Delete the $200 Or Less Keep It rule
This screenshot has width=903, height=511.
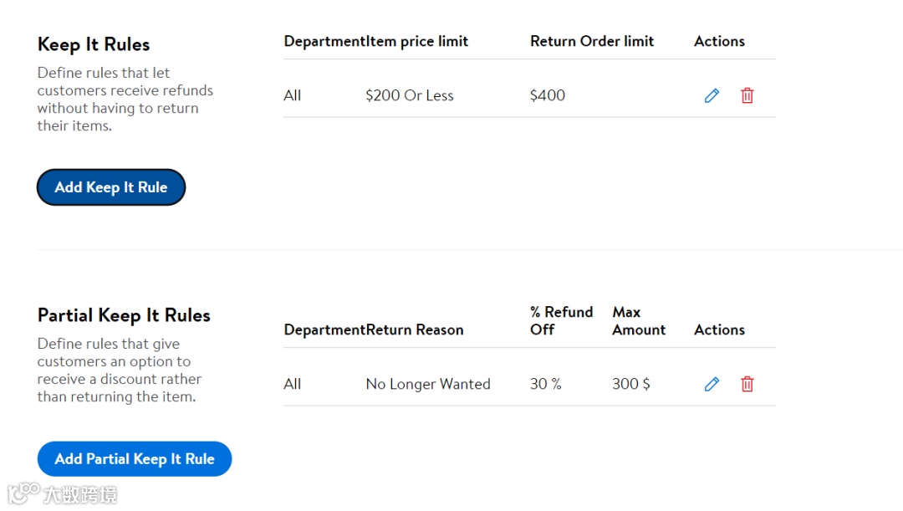747,95
